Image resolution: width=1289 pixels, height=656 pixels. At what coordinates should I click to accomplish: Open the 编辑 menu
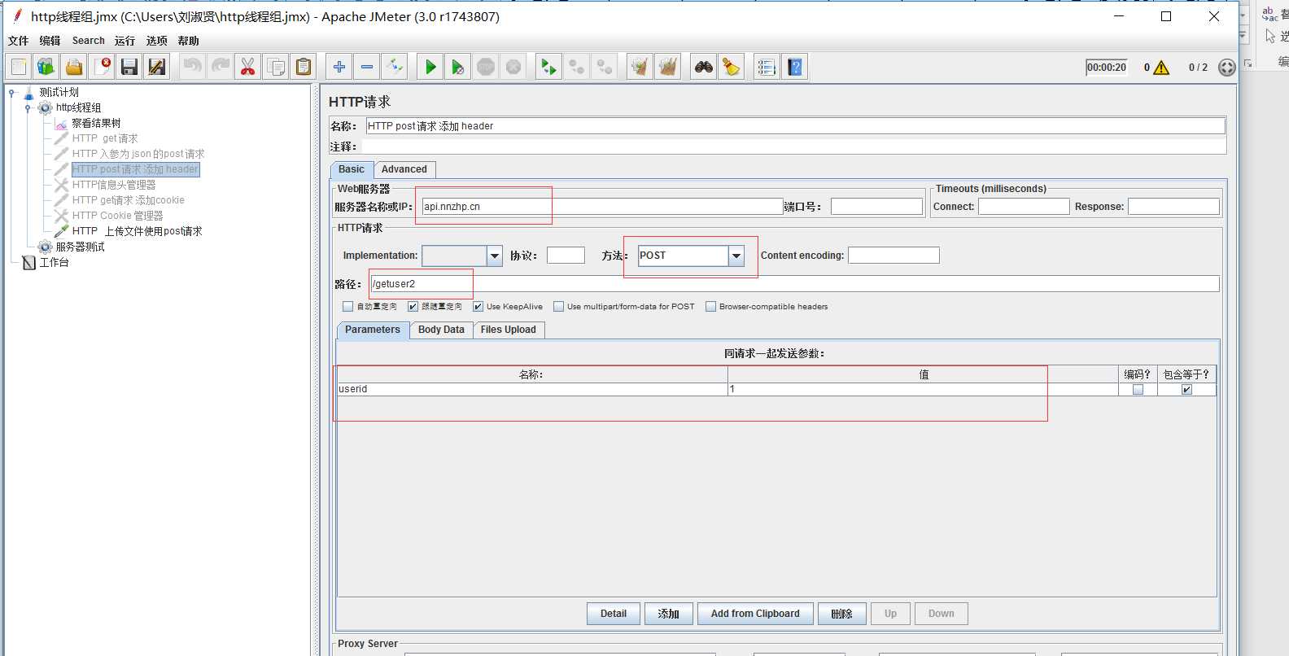50,41
